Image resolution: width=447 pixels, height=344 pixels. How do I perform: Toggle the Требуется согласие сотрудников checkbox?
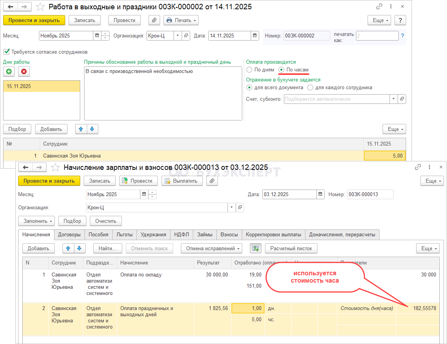6,52
